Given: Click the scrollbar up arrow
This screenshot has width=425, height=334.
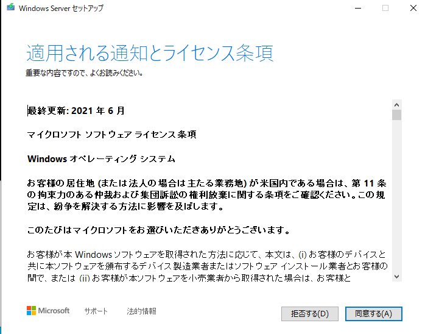Looking at the screenshot, I should click(x=397, y=105).
